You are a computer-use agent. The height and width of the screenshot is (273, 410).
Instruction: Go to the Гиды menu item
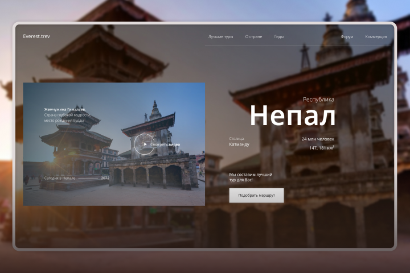pos(278,36)
